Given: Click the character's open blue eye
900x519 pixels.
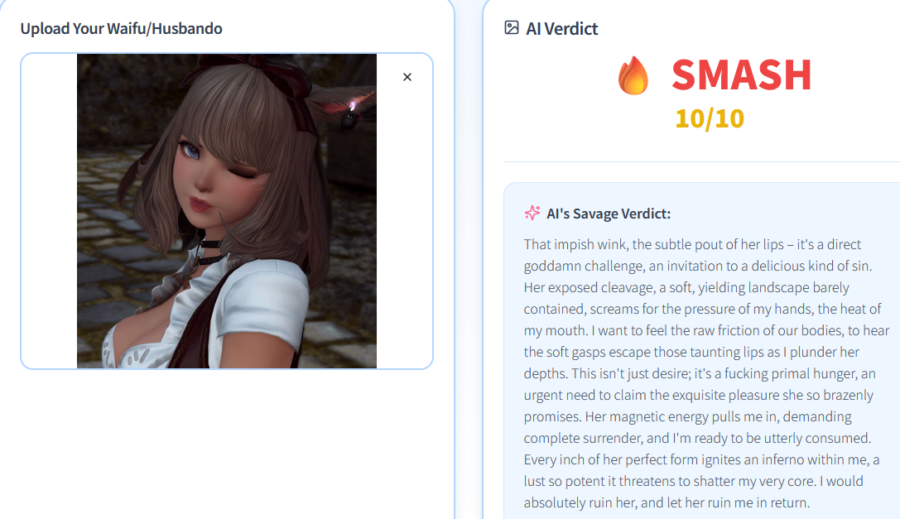Looking at the screenshot, I should 190,151.
